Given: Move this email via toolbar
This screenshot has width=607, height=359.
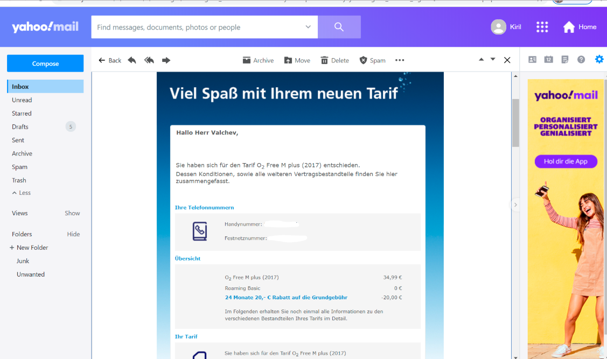Looking at the screenshot, I should coord(297,60).
